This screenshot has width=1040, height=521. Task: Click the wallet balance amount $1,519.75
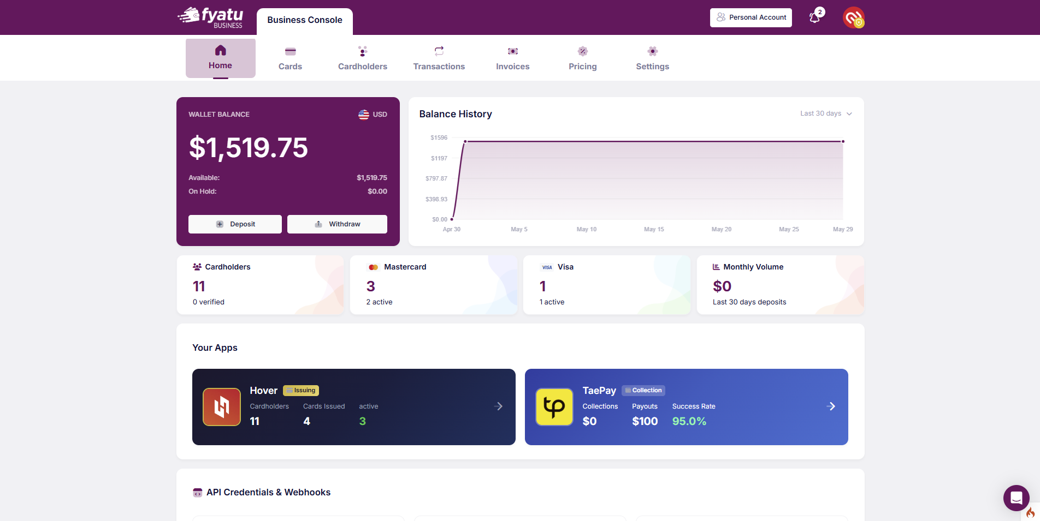(x=249, y=148)
